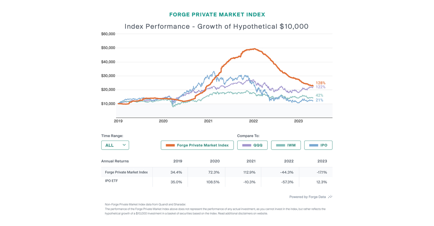Toggle the IWM comparison series

pyautogui.click(x=285, y=145)
